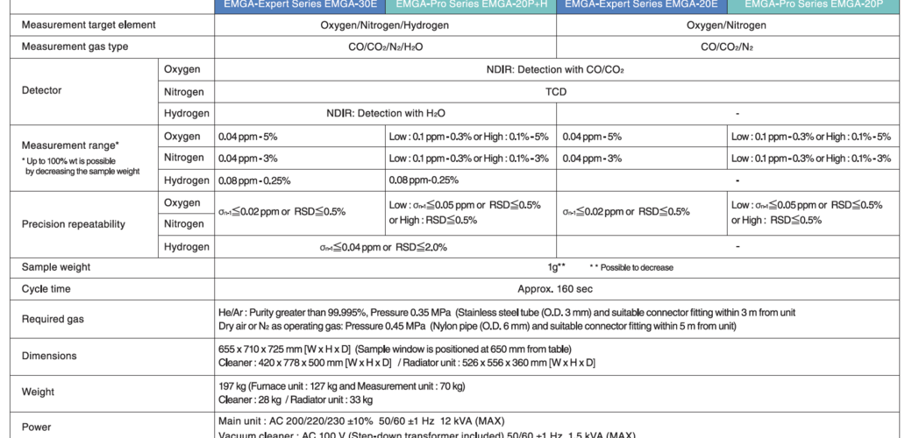This screenshot has width=912, height=438.
Task: Click the 'Cycle time' row label
Action: point(46,289)
